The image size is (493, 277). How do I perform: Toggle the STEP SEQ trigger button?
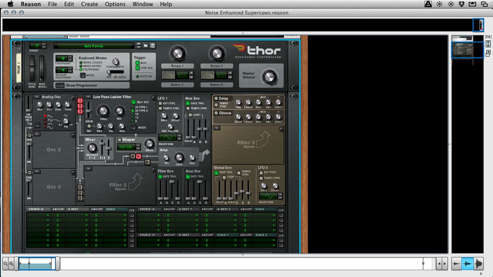click(x=137, y=68)
